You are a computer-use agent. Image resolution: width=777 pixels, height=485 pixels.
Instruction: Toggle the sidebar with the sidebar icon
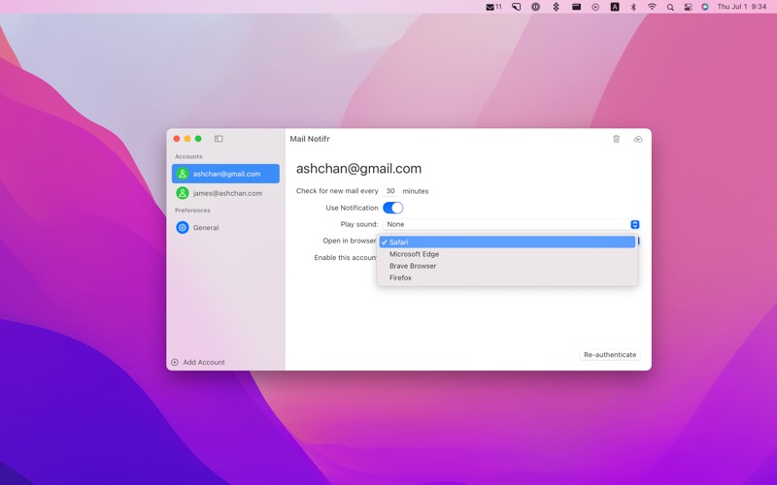(x=219, y=139)
